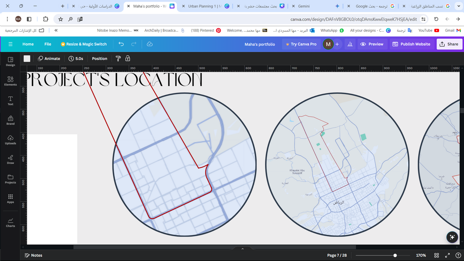The image size is (464, 261).
Task: Open the 5.0s page duration dropdown
Action: 76,59
